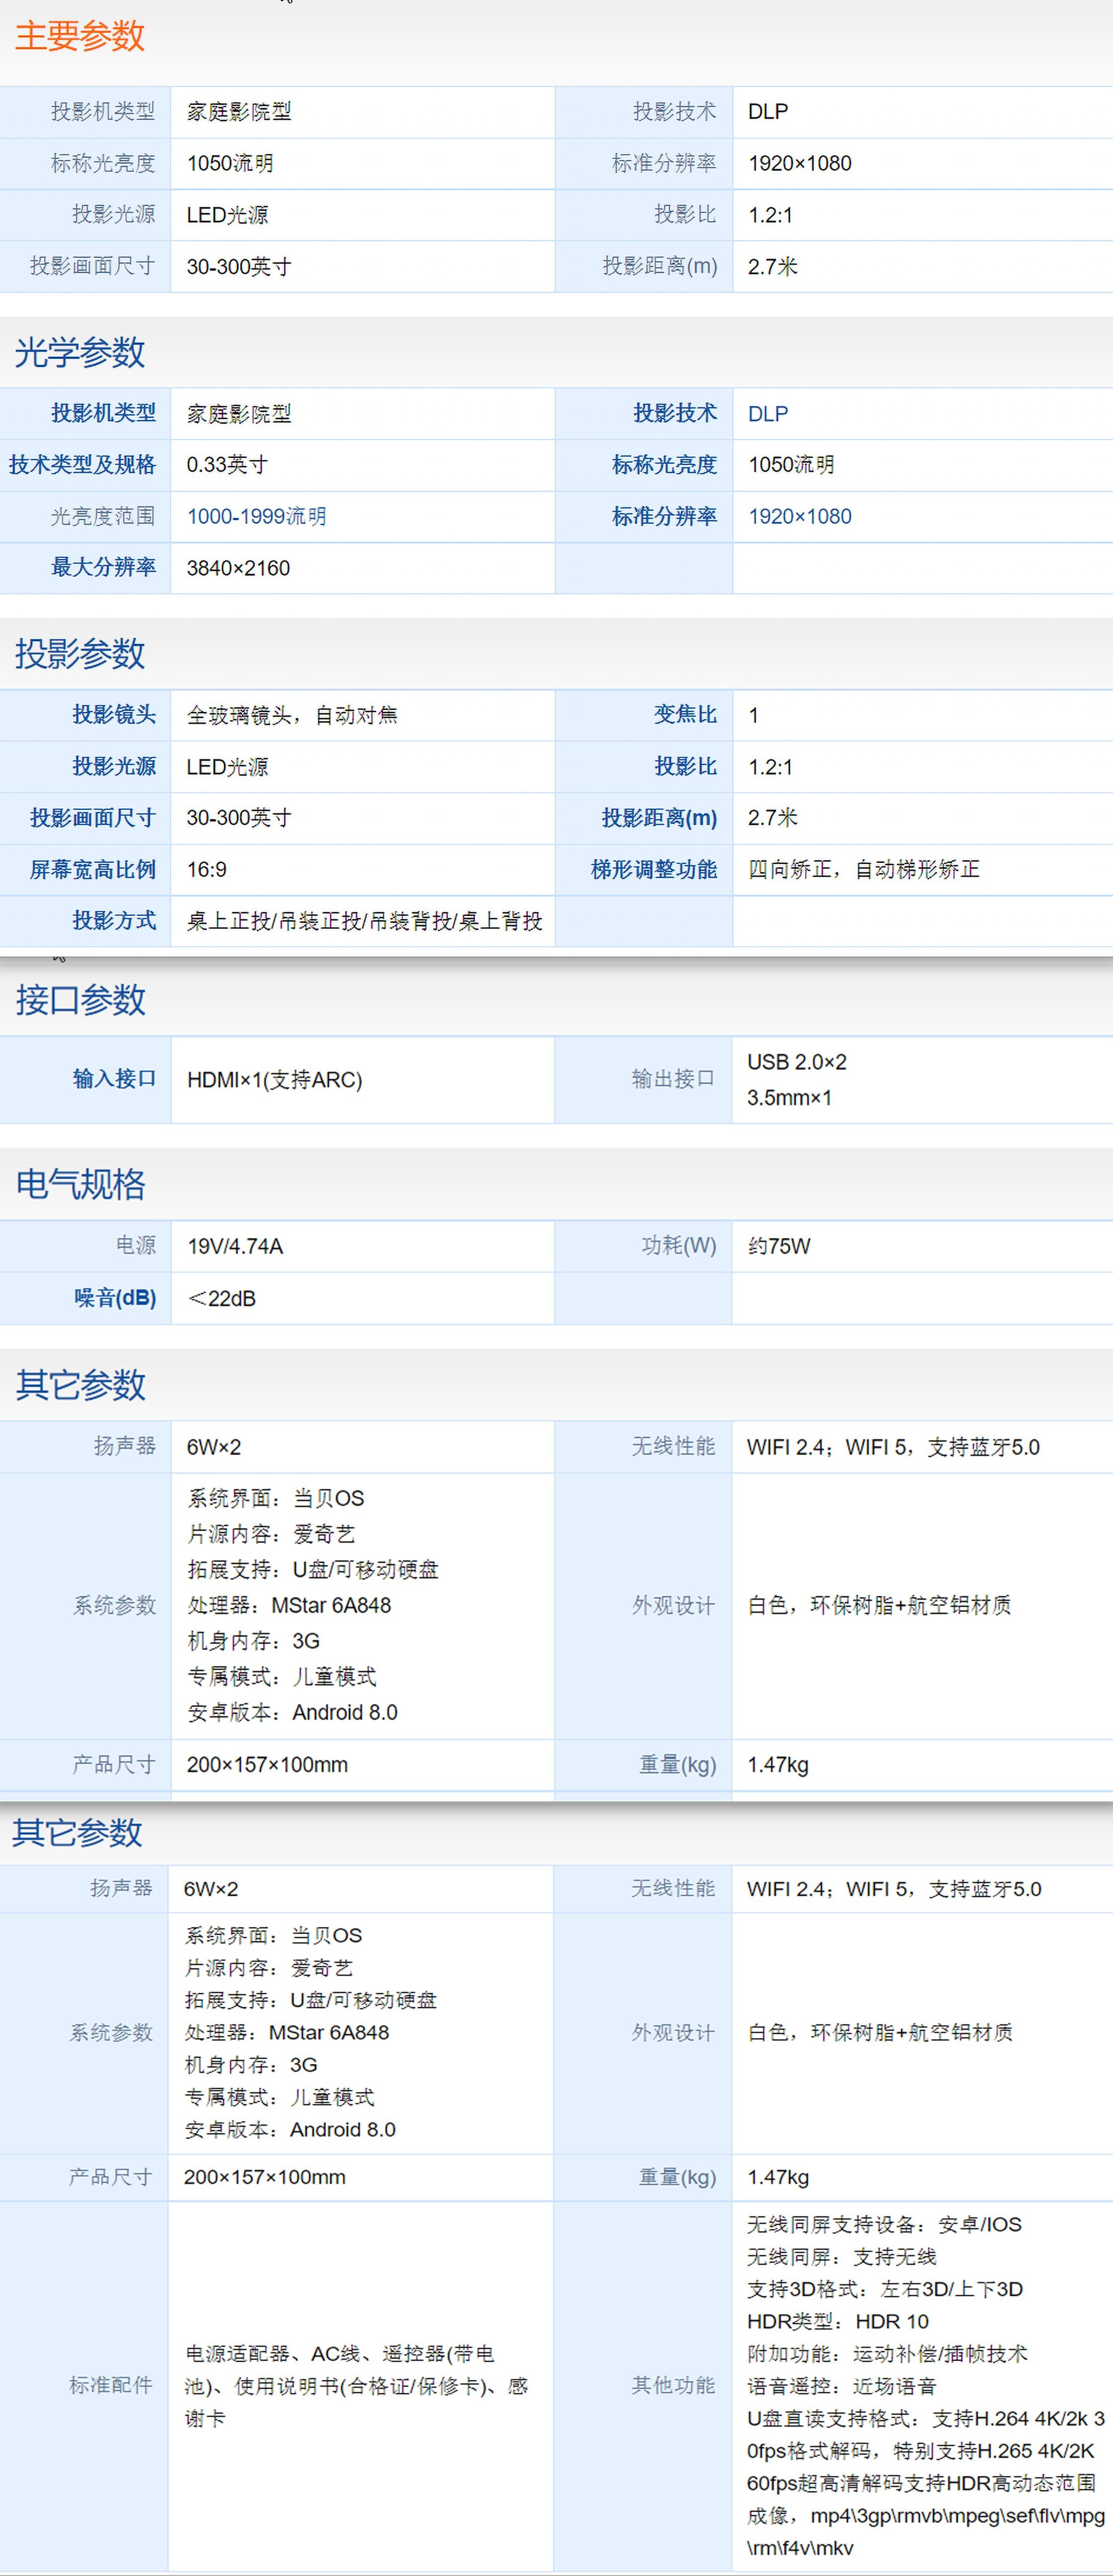Click the 约75W value
This screenshot has height=2576, width=1113.
pyautogui.click(x=779, y=1247)
